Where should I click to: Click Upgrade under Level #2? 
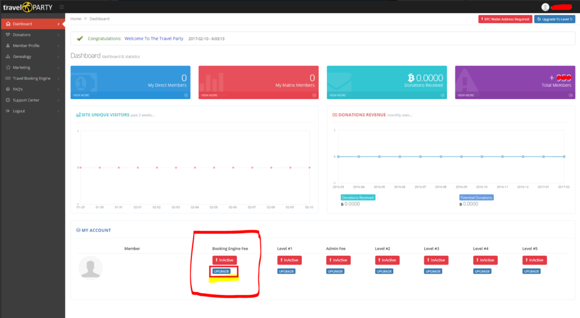coord(385,272)
